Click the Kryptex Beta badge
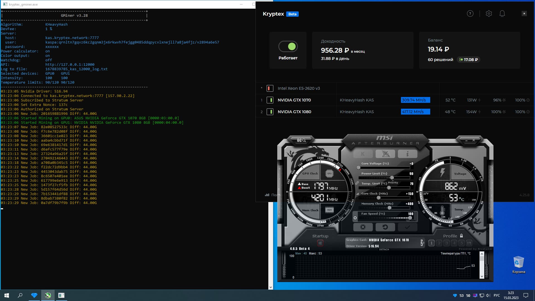The height and width of the screenshot is (301, 535). pos(292,14)
